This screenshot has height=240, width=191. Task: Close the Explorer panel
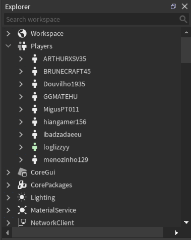pyautogui.click(x=184, y=7)
